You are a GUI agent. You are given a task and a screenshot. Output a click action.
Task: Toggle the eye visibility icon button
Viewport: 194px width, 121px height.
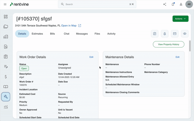[x=185, y=34]
